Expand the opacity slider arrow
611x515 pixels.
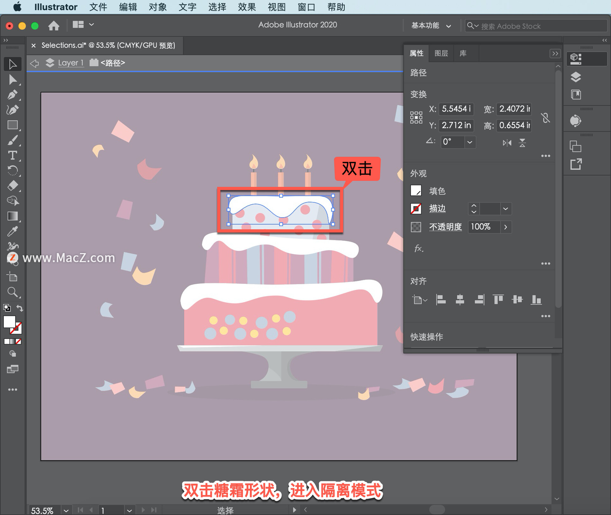tap(506, 227)
